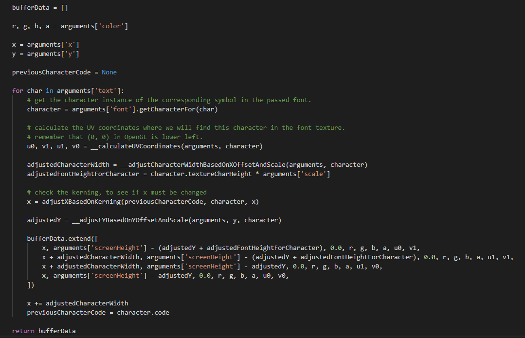This screenshot has width=525, height=338.
Task: Click character.textureCharHeight in the height calculation
Action: tap(201, 174)
